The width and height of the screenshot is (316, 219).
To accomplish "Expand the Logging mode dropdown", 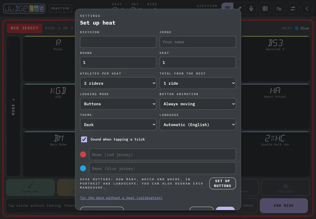I will [118, 104].
